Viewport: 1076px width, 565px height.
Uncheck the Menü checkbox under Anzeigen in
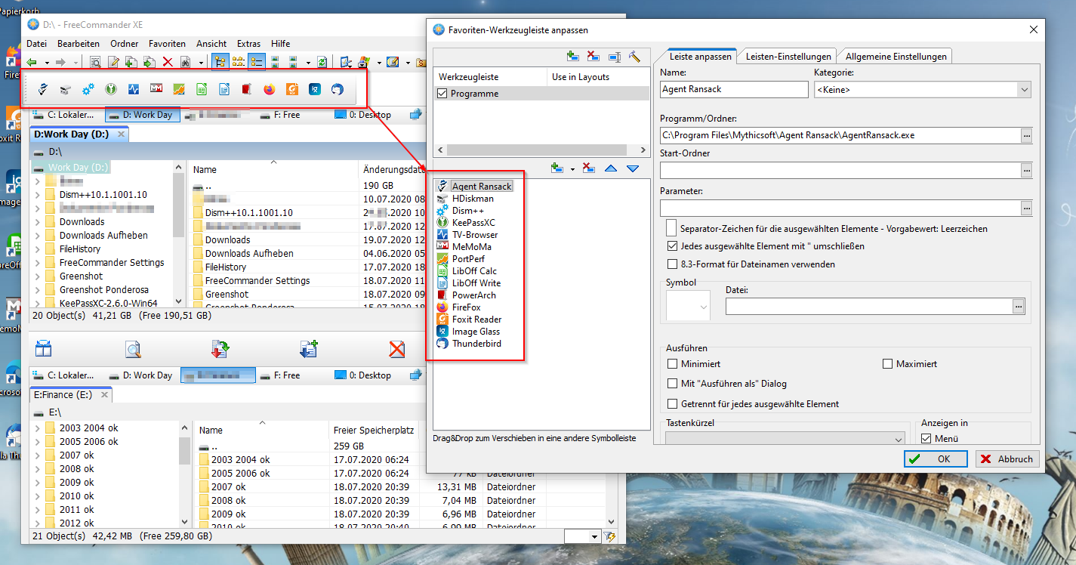coord(926,439)
